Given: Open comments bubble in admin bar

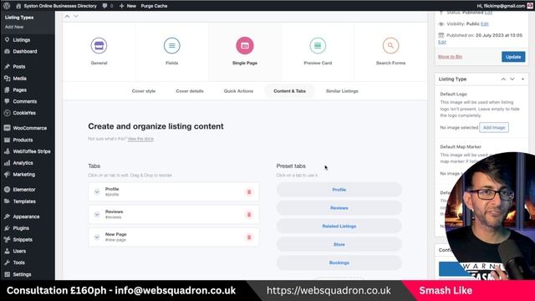Looking at the screenshot, I should tap(105, 6).
